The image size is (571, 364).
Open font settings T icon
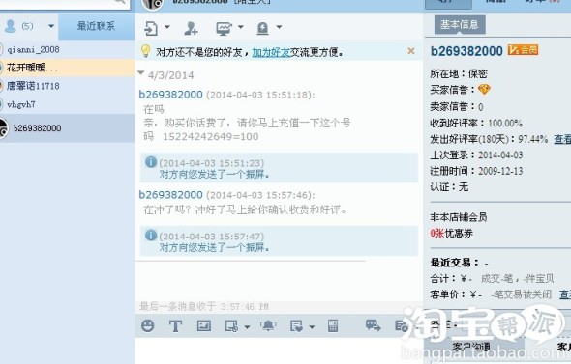tap(175, 325)
